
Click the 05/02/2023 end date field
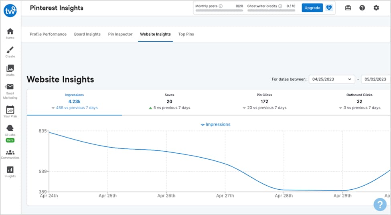click(x=376, y=79)
